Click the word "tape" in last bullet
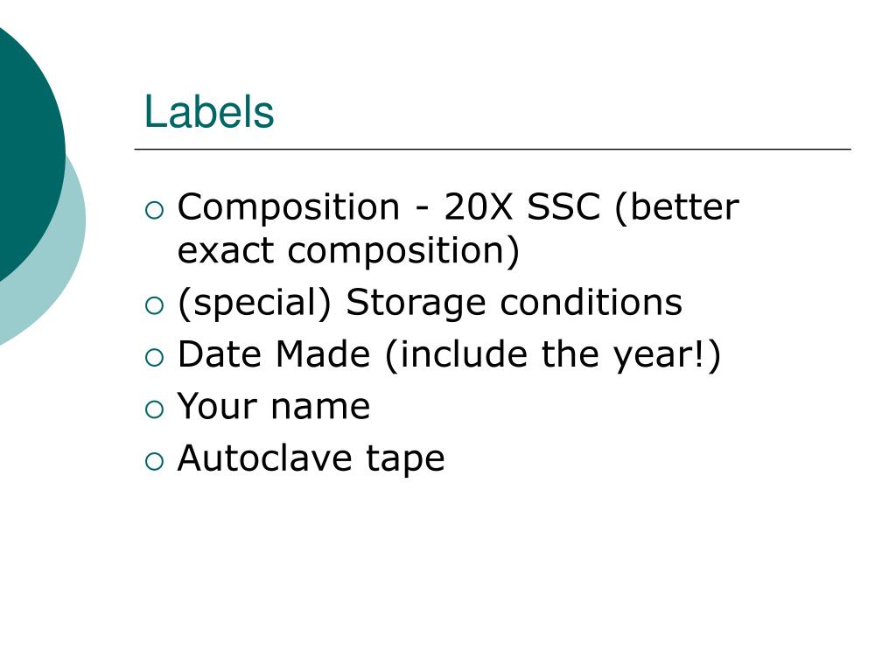 [405, 460]
